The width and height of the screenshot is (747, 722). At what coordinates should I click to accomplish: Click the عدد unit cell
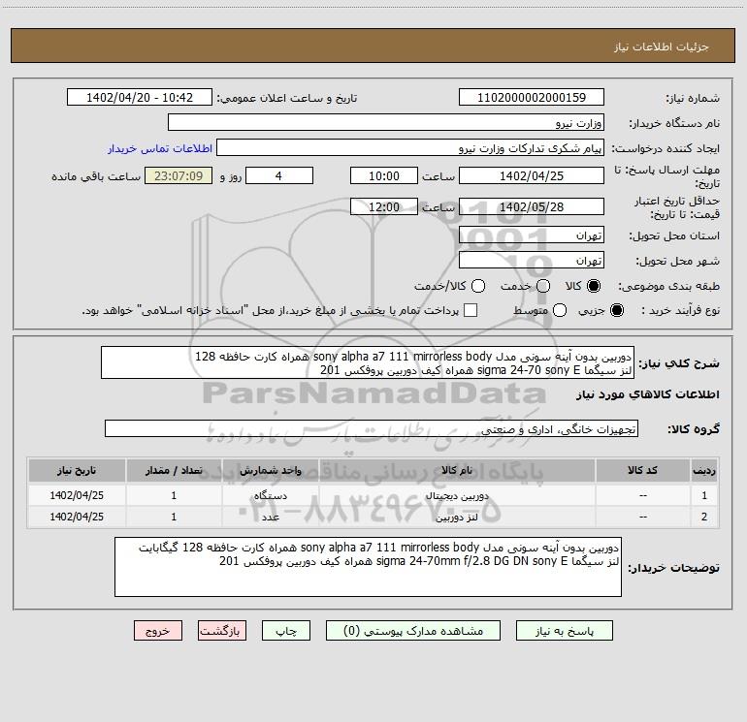click(270, 517)
